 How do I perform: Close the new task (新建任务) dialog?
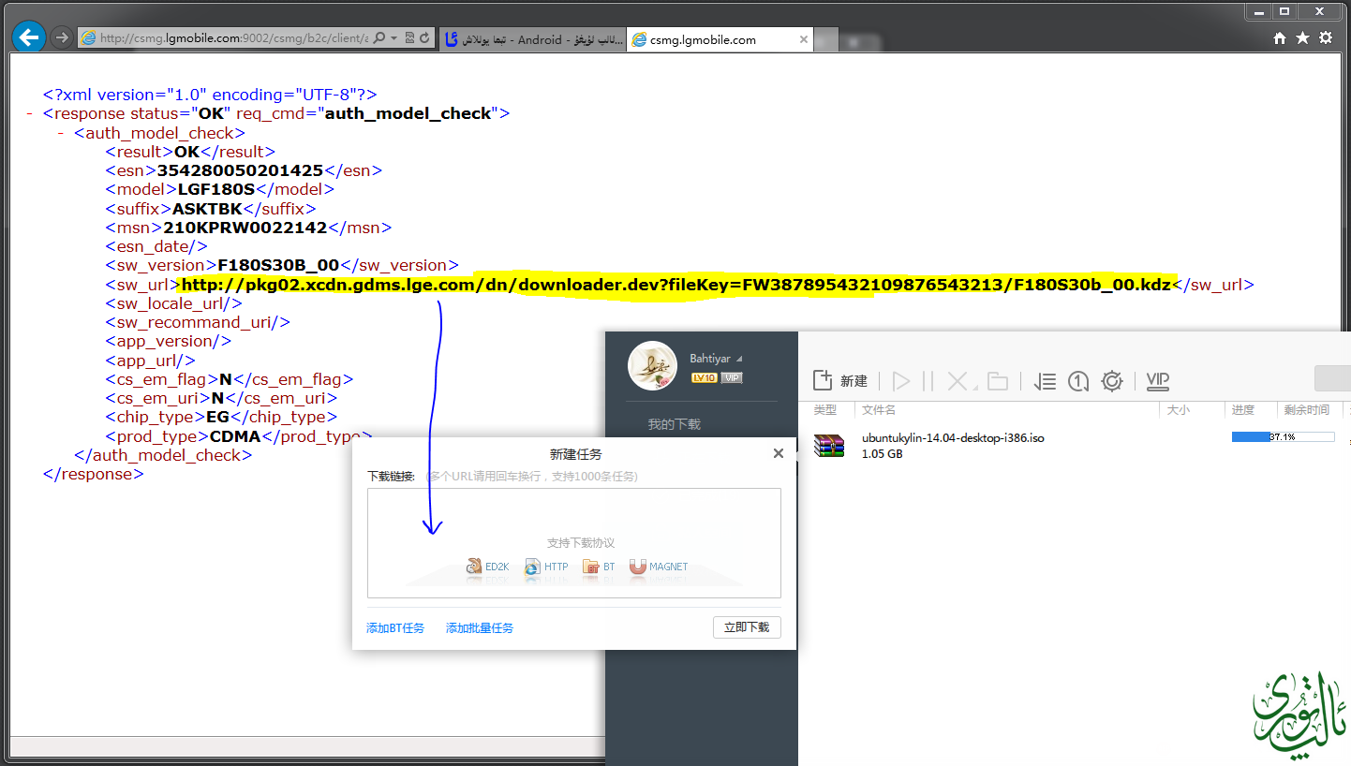pos(778,453)
